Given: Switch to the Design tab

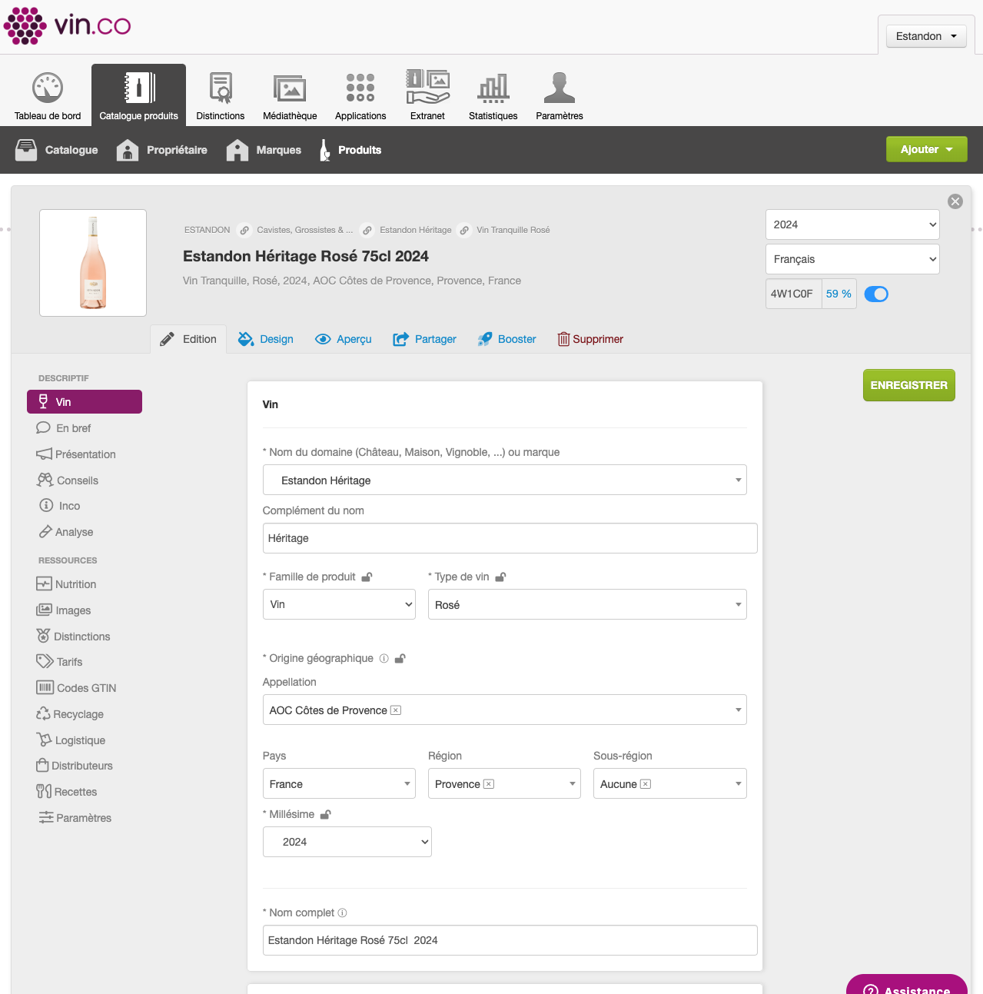Looking at the screenshot, I should point(266,339).
